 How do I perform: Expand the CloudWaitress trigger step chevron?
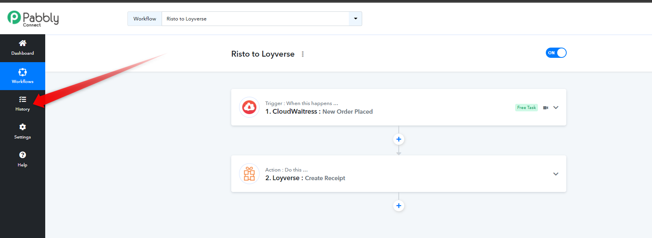point(556,107)
